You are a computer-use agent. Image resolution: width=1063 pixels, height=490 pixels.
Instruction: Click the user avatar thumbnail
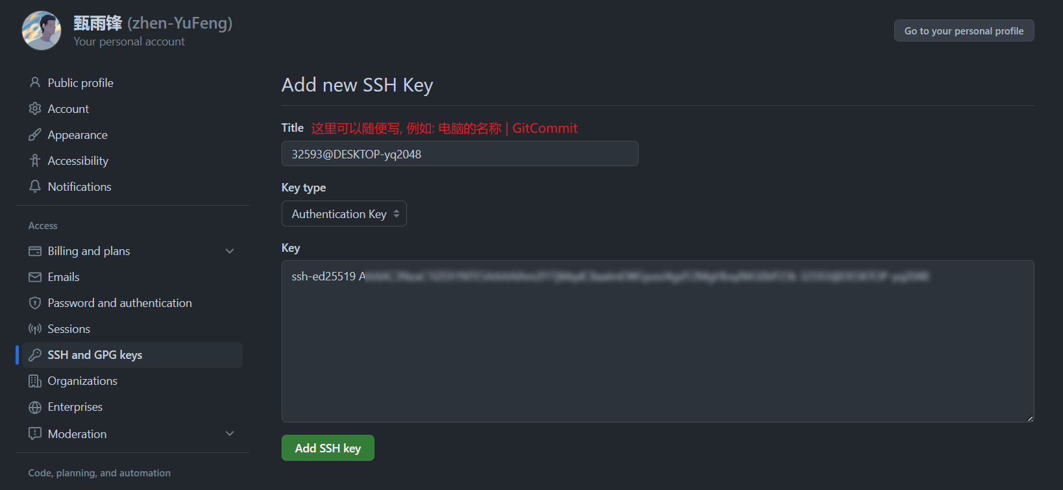[x=42, y=31]
